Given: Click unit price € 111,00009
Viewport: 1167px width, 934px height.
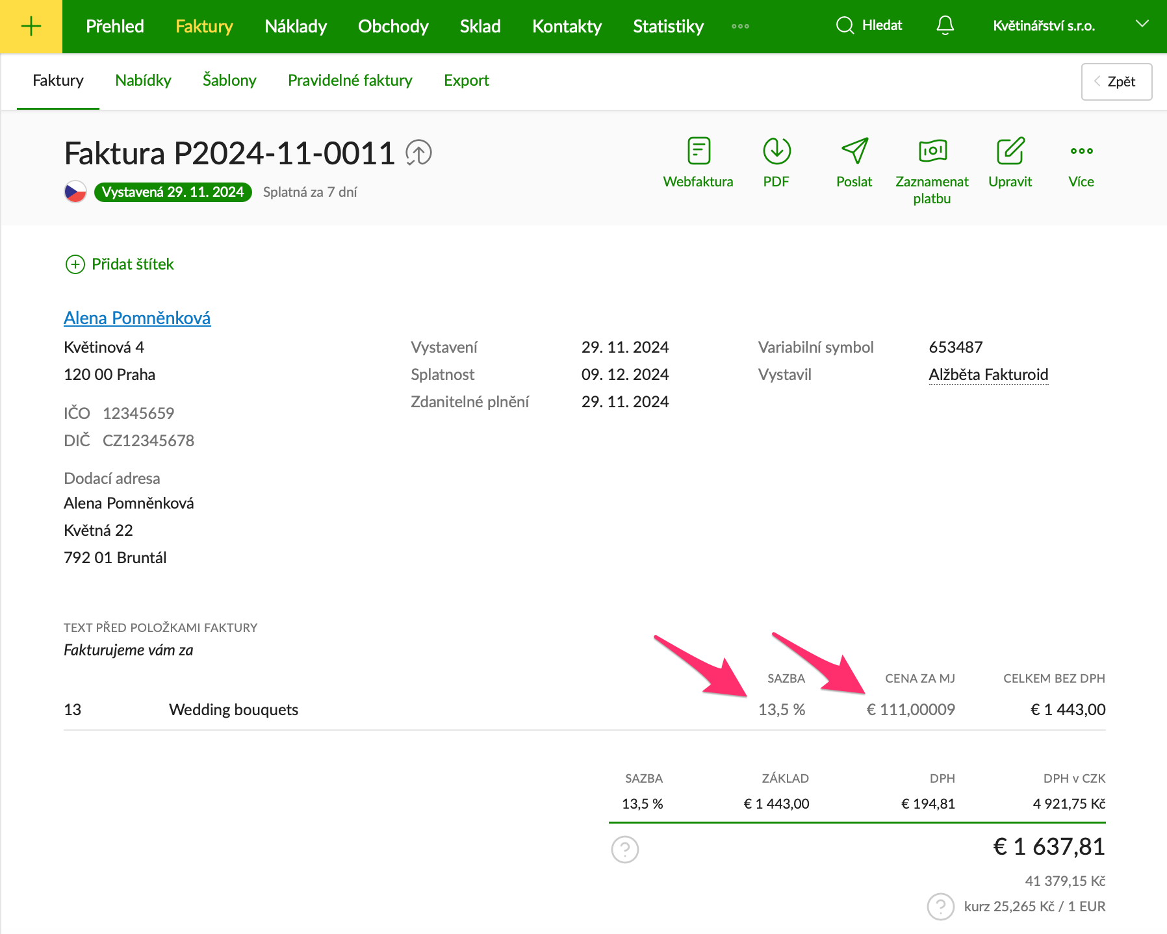Looking at the screenshot, I should 910,710.
